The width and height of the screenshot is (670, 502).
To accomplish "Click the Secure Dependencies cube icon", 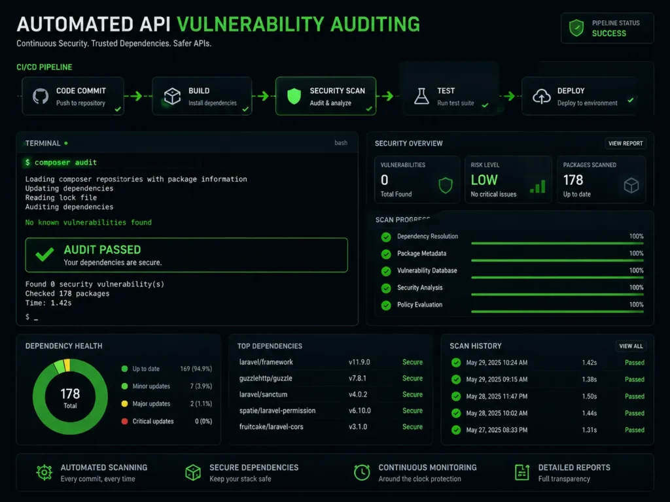I will click(193, 473).
